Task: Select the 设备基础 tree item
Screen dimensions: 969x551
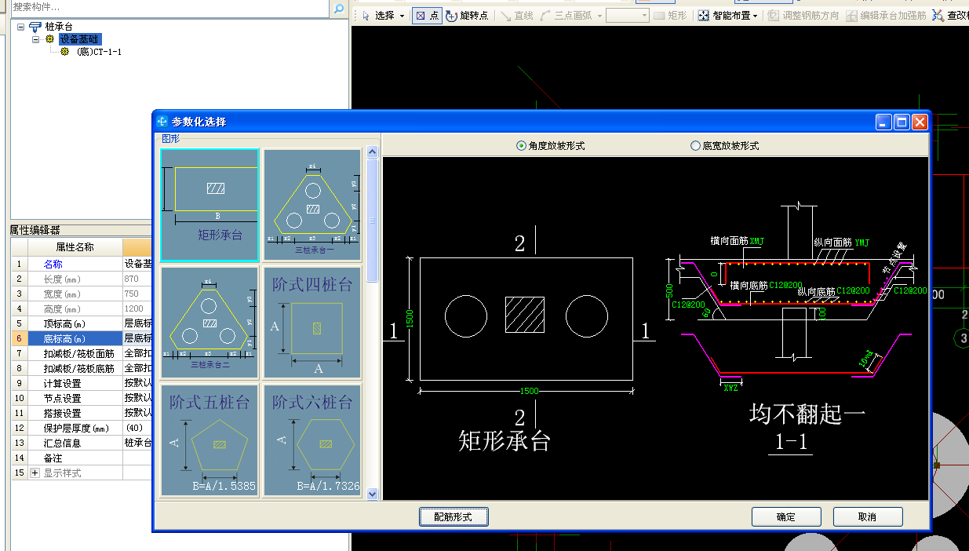Action: (x=80, y=39)
